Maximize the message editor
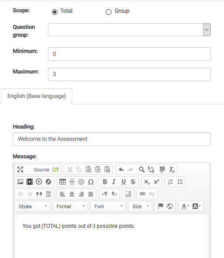This screenshot has width=224, height=258. pos(20,169)
